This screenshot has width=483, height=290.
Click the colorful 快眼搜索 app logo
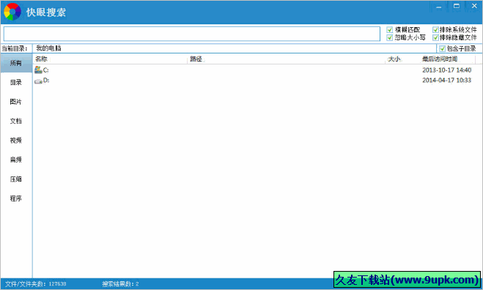pyautogui.click(x=12, y=12)
